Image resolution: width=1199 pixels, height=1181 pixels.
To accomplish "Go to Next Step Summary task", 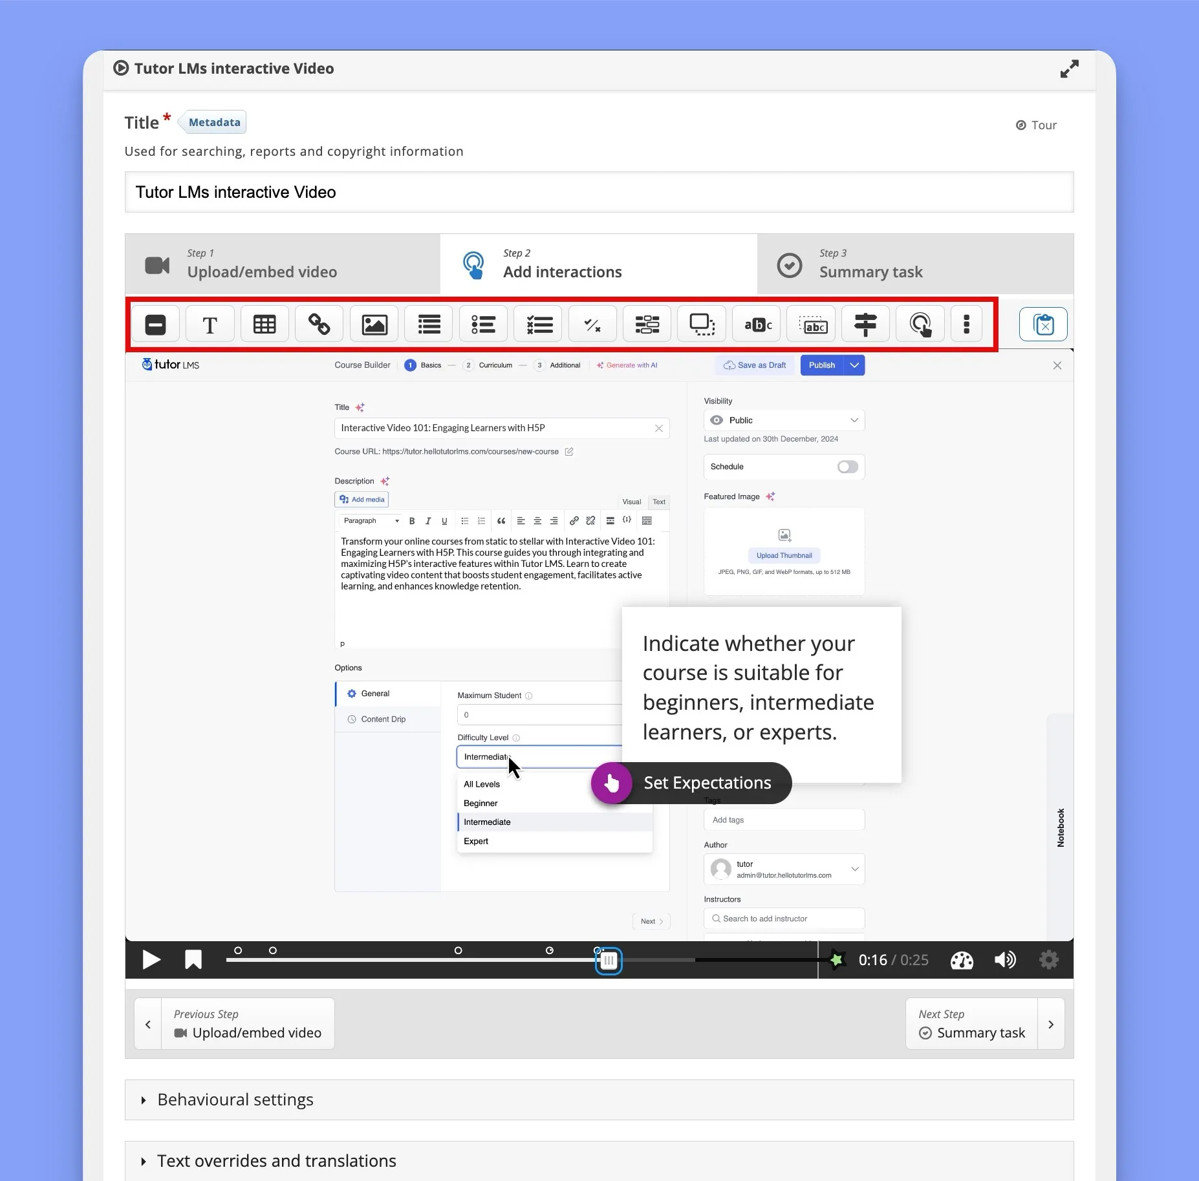I will (x=971, y=1024).
